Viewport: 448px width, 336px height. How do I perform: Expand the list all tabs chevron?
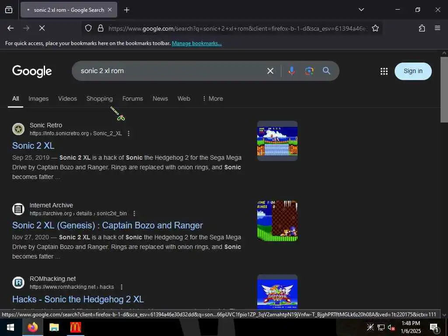[x=361, y=10]
